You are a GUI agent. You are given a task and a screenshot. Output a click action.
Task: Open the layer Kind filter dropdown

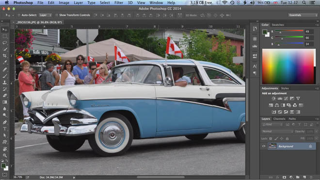[x=272, y=124]
